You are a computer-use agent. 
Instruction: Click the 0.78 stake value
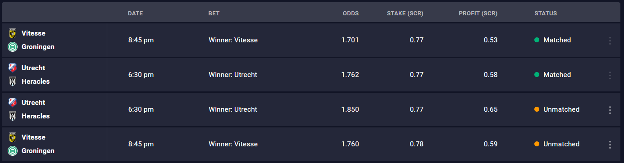click(x=417, y=144)
